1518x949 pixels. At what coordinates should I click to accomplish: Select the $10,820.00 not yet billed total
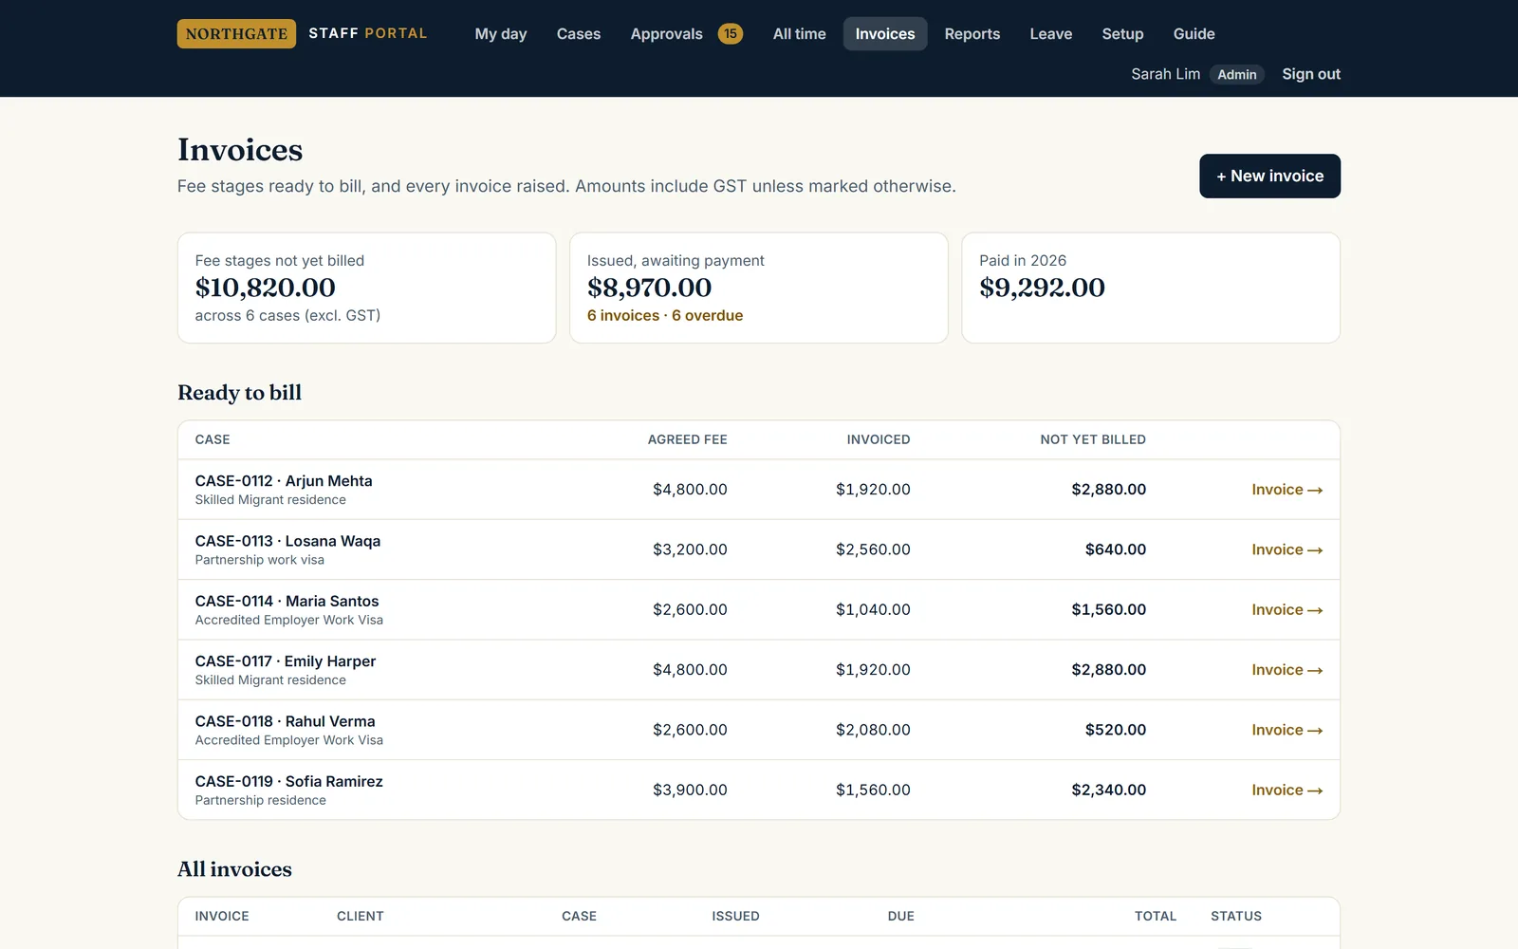click(x=265, y=288)
